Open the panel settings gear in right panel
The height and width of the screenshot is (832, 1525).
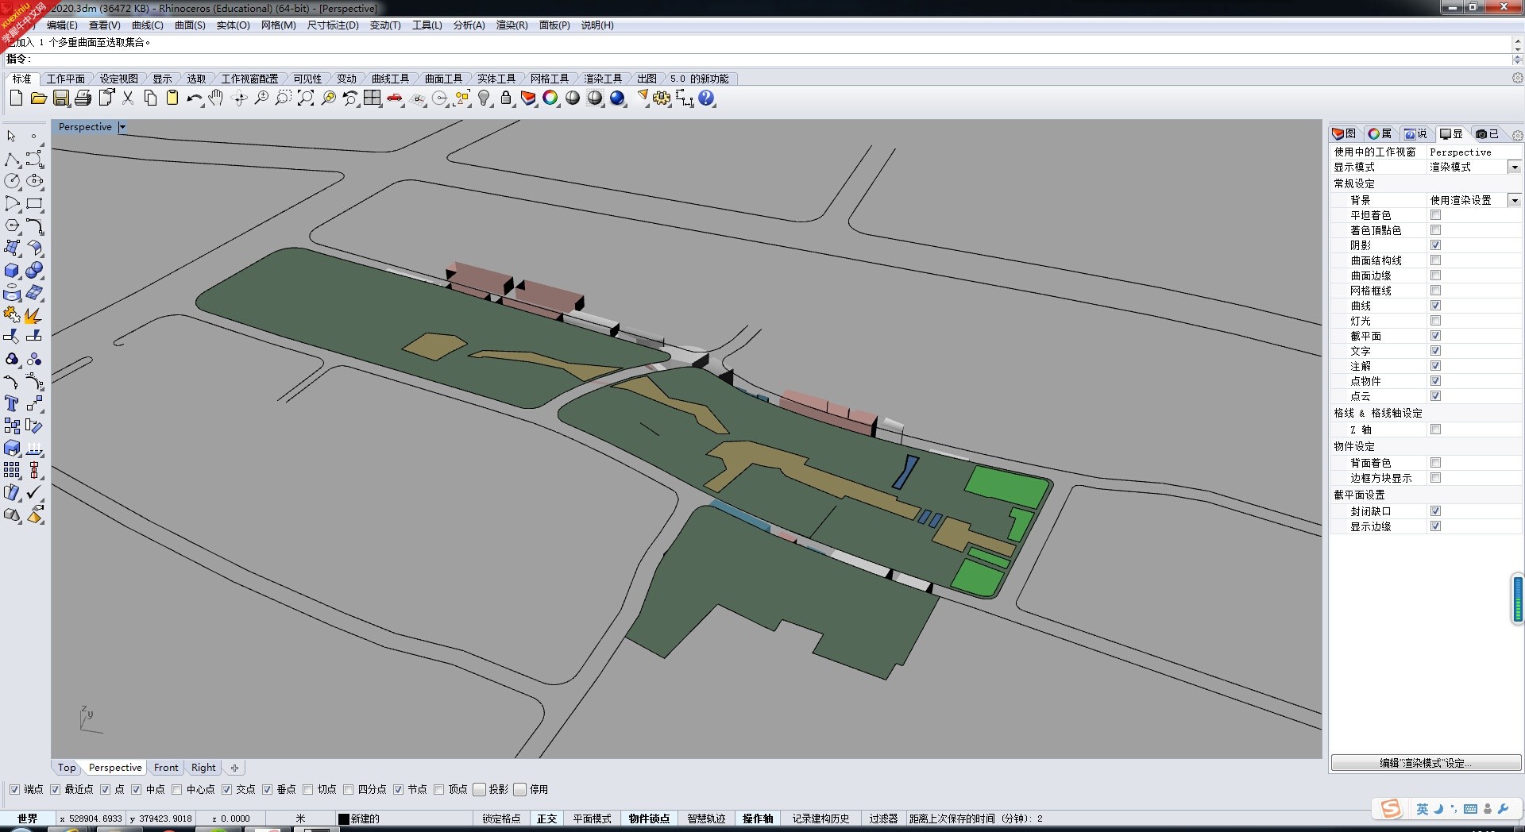[1517, 134]
